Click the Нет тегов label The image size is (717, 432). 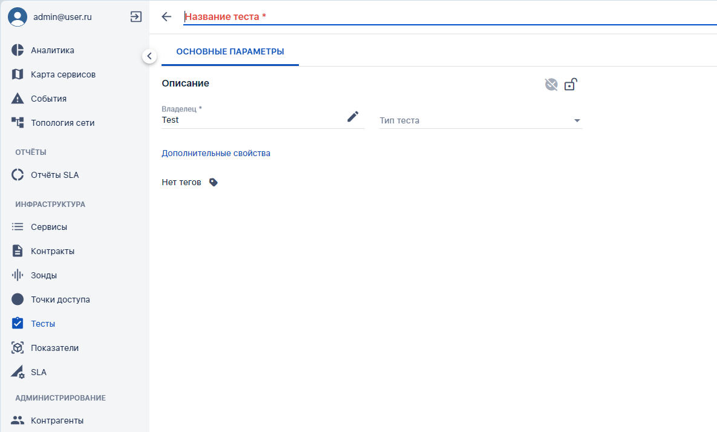tap(182, 182)
